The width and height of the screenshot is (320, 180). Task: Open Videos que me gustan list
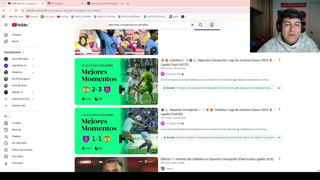[x=22, y=150]
